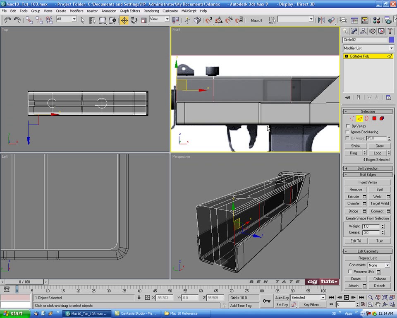Enable the By Vertex checkbox

click(348, 126)
